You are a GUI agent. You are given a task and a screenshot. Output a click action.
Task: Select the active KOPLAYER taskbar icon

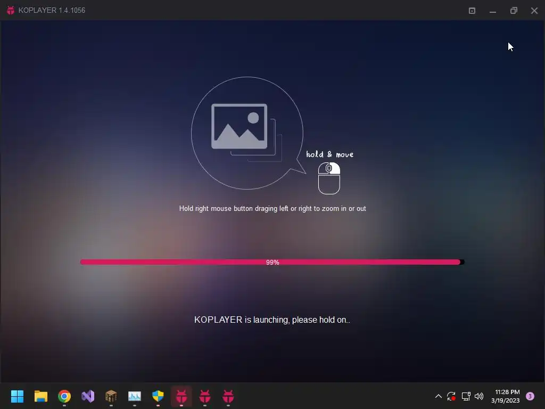click(181, 396)
